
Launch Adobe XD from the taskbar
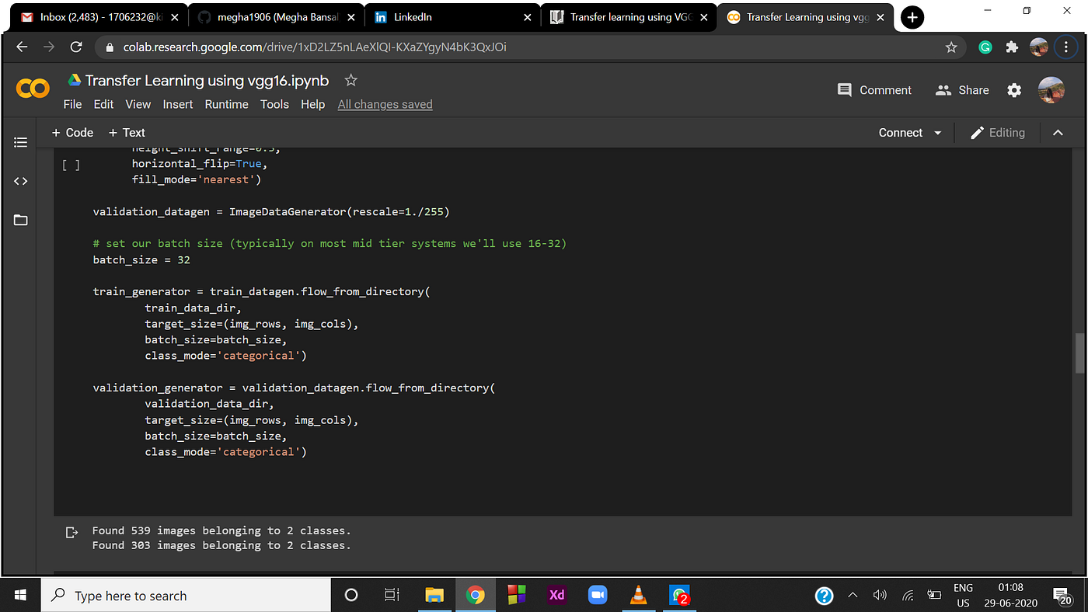[x=556, y=595]
